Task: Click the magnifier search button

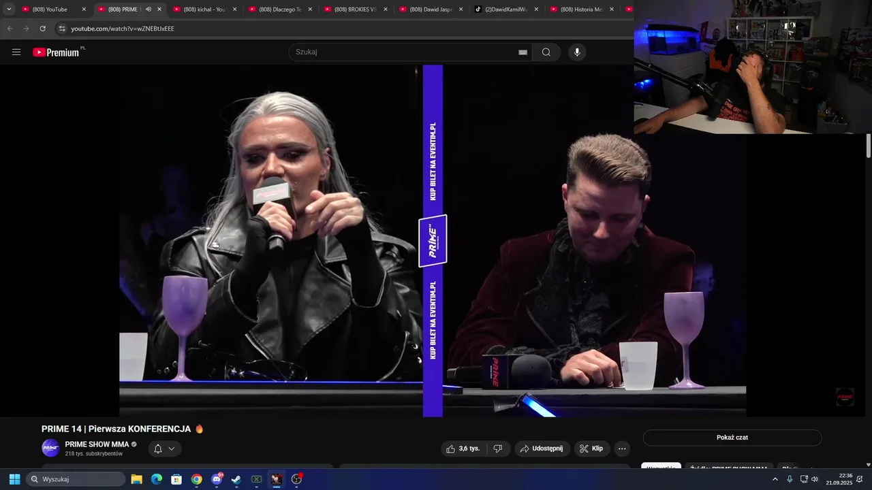Action: 546,52
